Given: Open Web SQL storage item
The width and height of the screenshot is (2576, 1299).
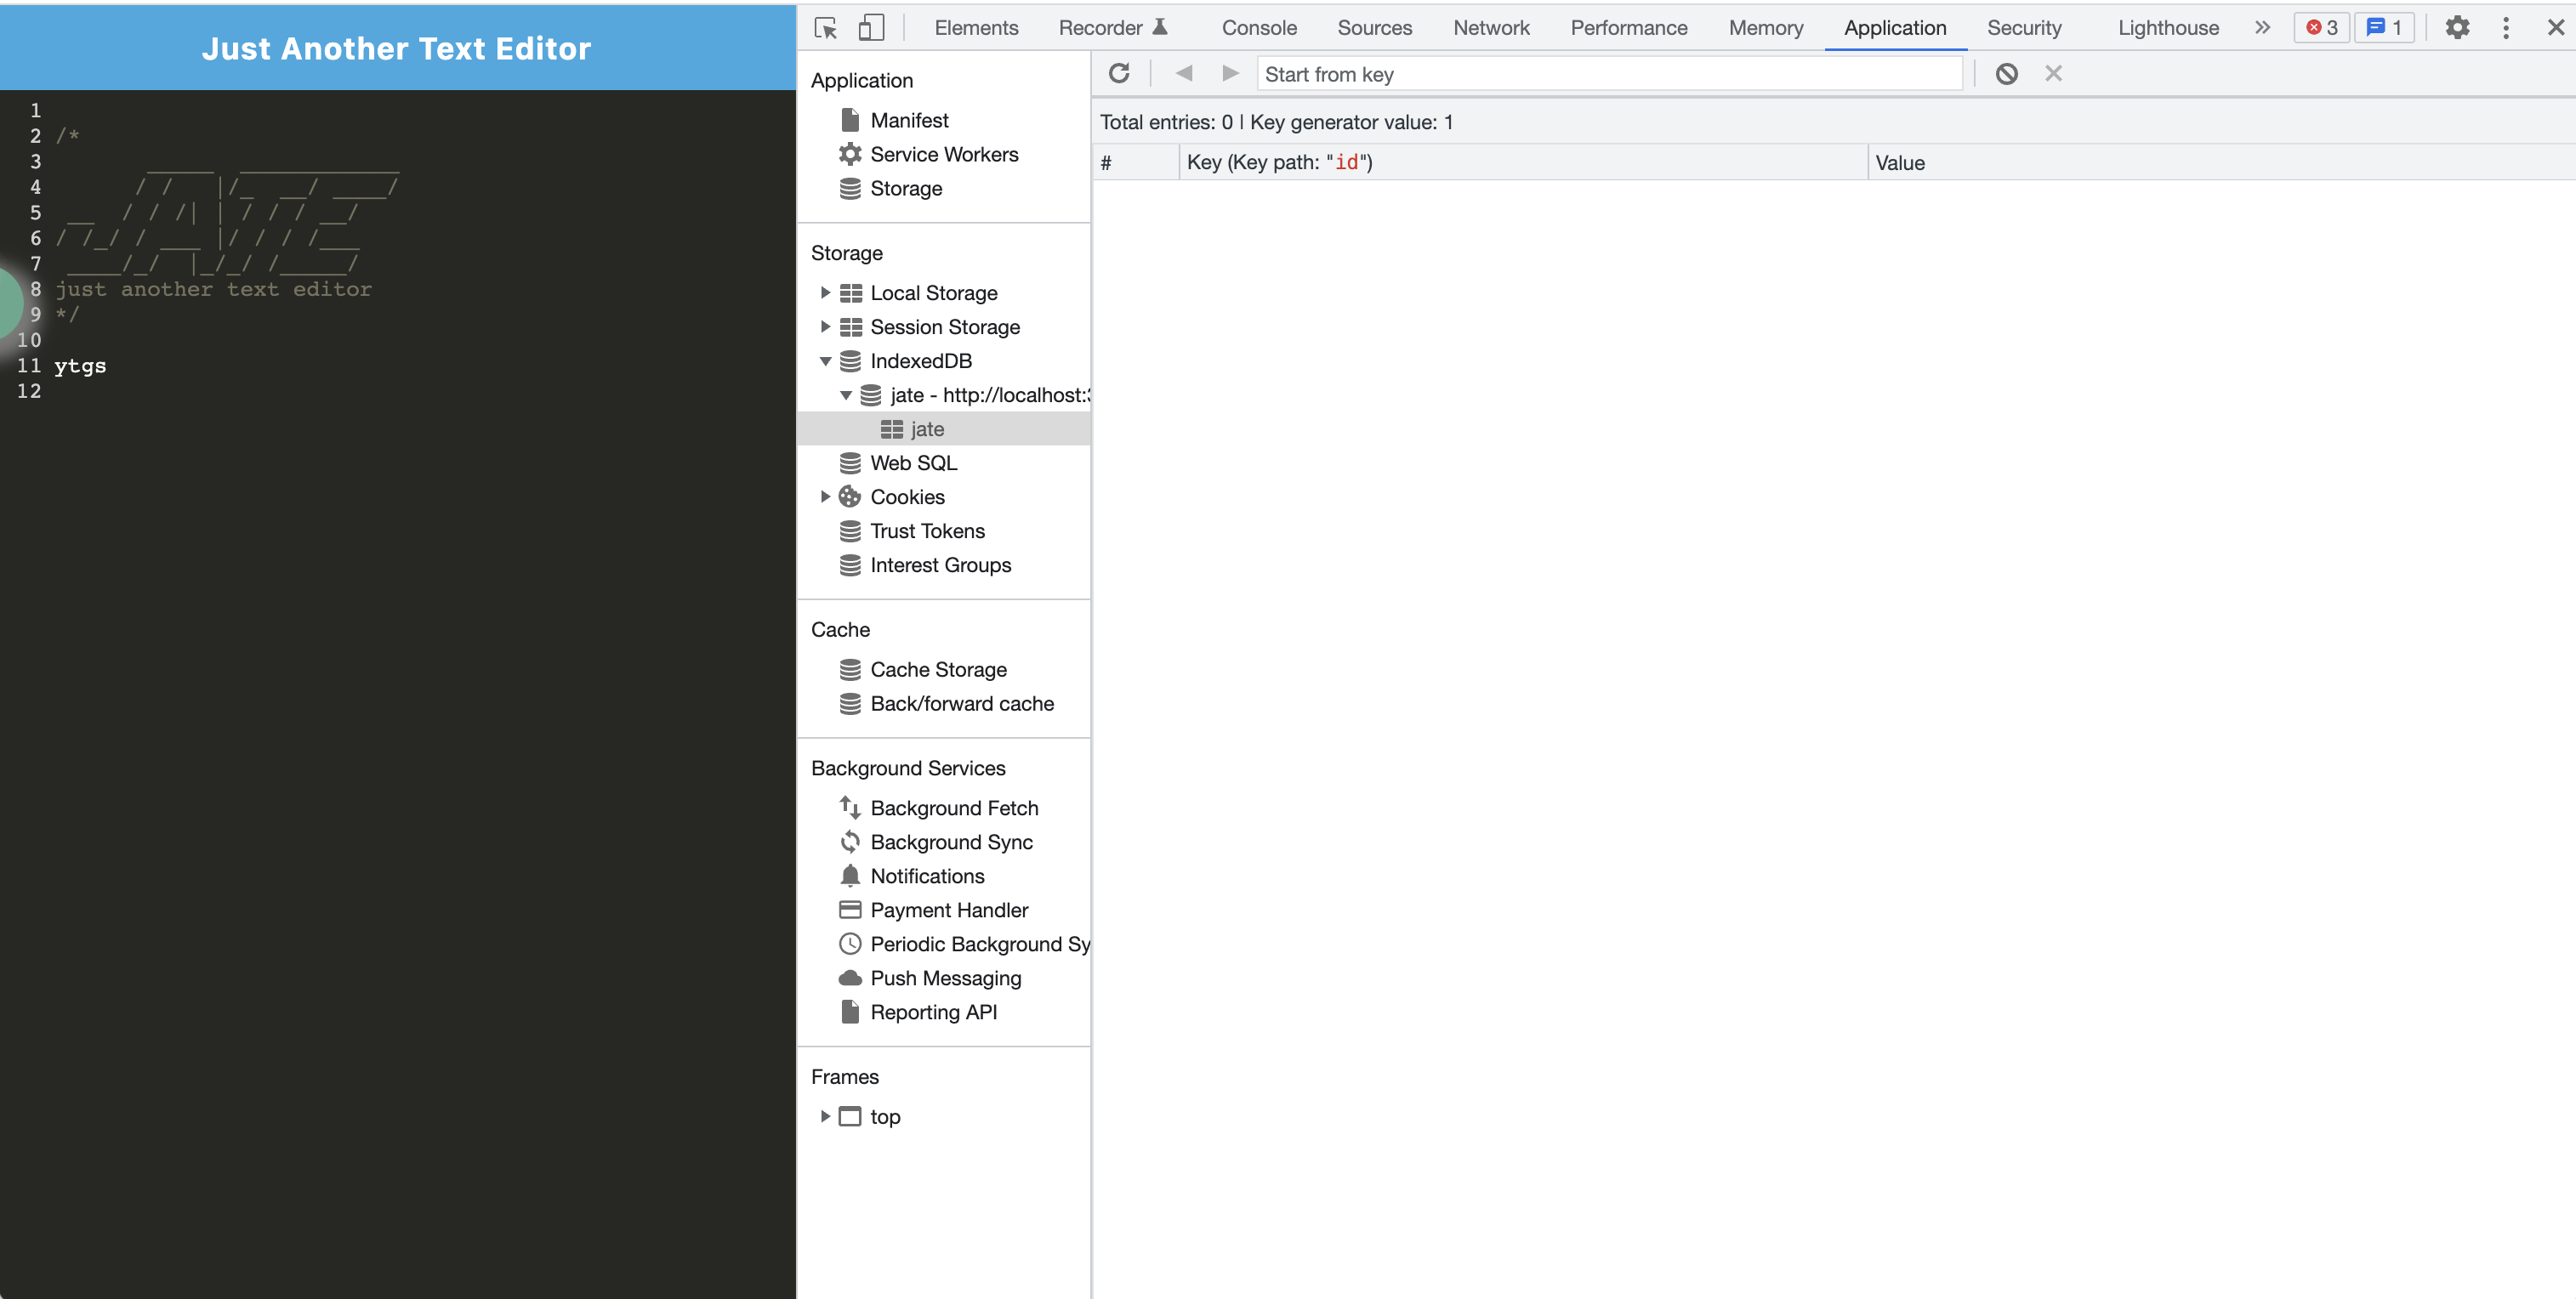Looking at the screenshot, I should coord(913,463).
